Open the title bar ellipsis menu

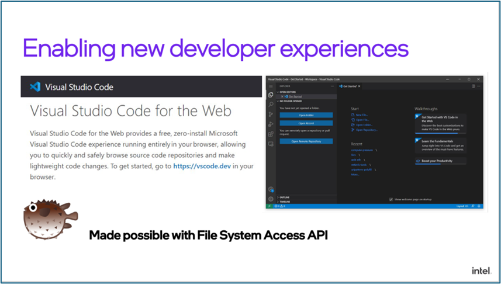[447, 79]
